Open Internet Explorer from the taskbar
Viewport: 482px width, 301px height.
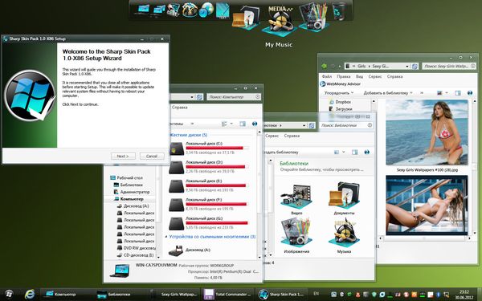[x=30, y=294]
